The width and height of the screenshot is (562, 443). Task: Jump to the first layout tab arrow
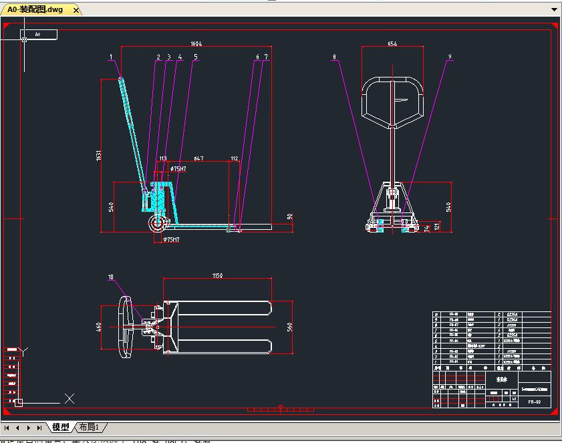point(7,428)
